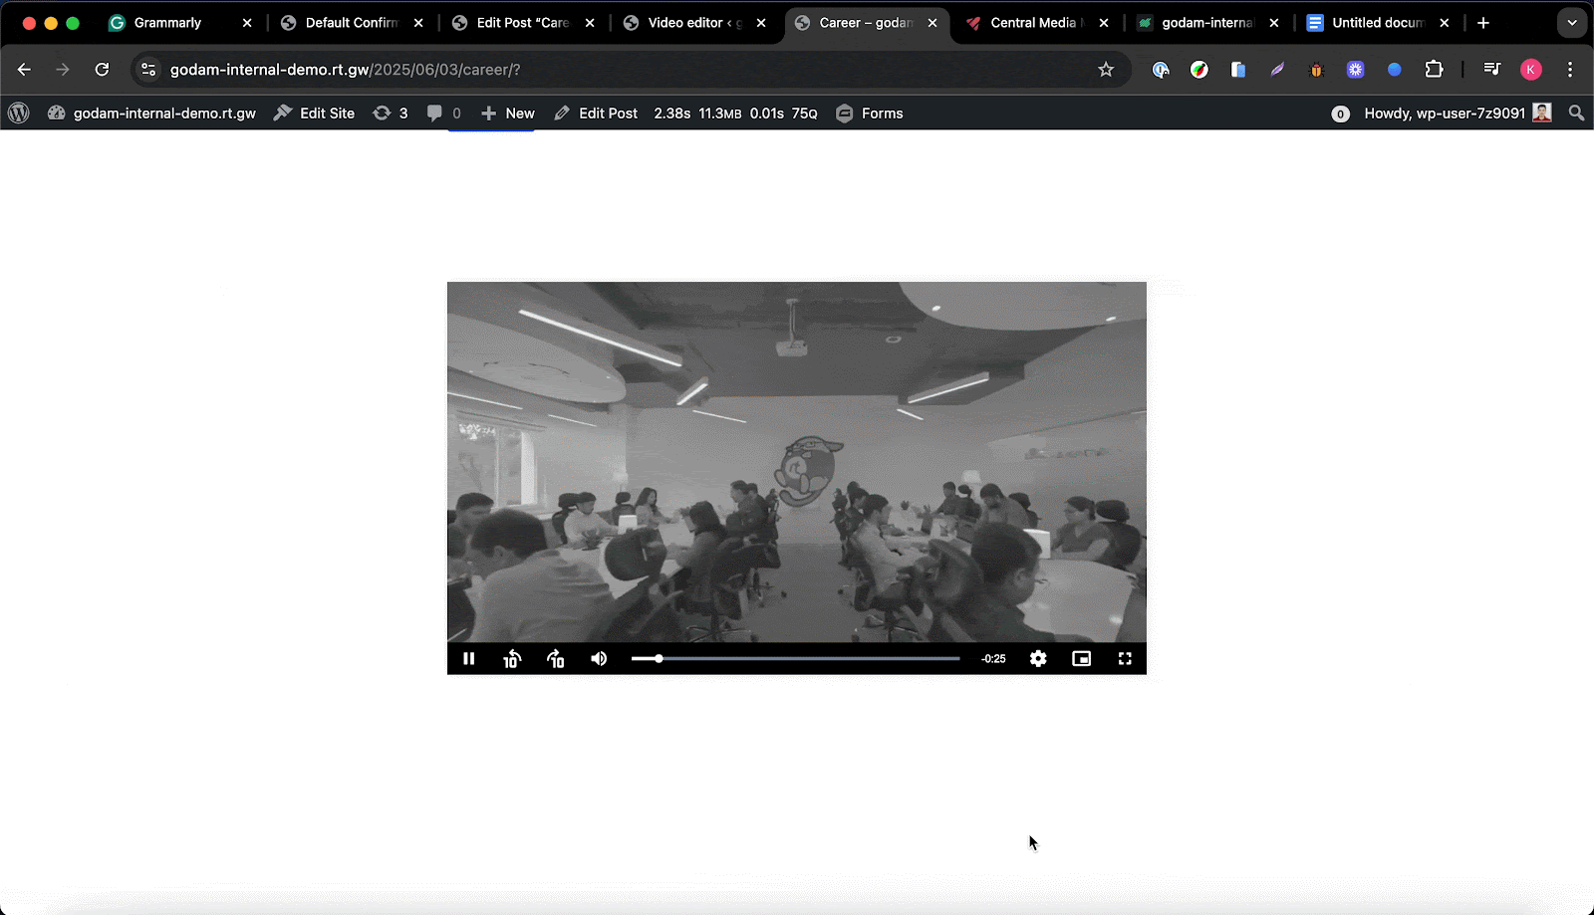Screen dimensions: 1594x915
Task: Skip the video forward 10 seconds
Action: 555,658
